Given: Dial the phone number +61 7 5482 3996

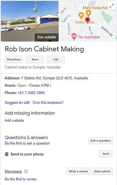Looking at the screenshot, I should click(31, 93).
